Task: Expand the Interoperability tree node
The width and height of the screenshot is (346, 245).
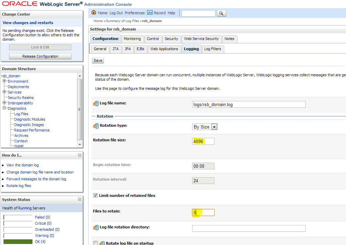Action: [x=4, y=103]
